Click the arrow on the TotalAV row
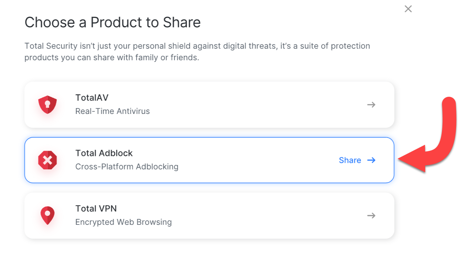 coord(371,105)
